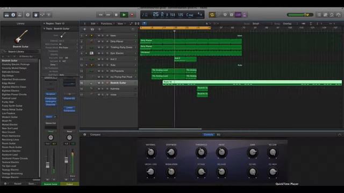Viewport: 344px width, 193px height.
Task: Click the Material knob in Smart Controls
Action: coord(150,152)
